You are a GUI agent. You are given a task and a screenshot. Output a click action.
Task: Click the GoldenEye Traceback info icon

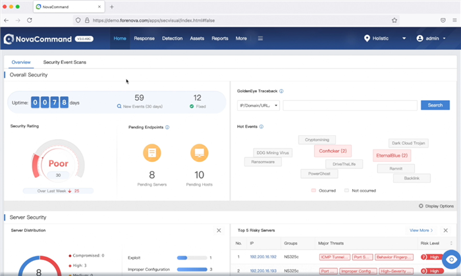[x=281, y=91]
